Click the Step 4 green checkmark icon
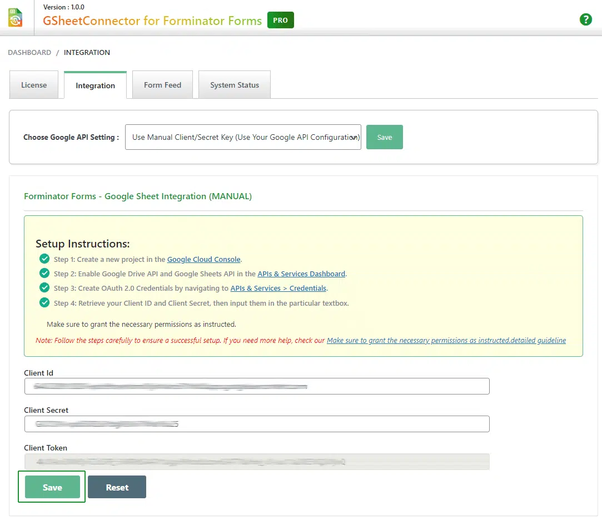Viewport: 602px width, 526px height. click(x=44, y=302)
